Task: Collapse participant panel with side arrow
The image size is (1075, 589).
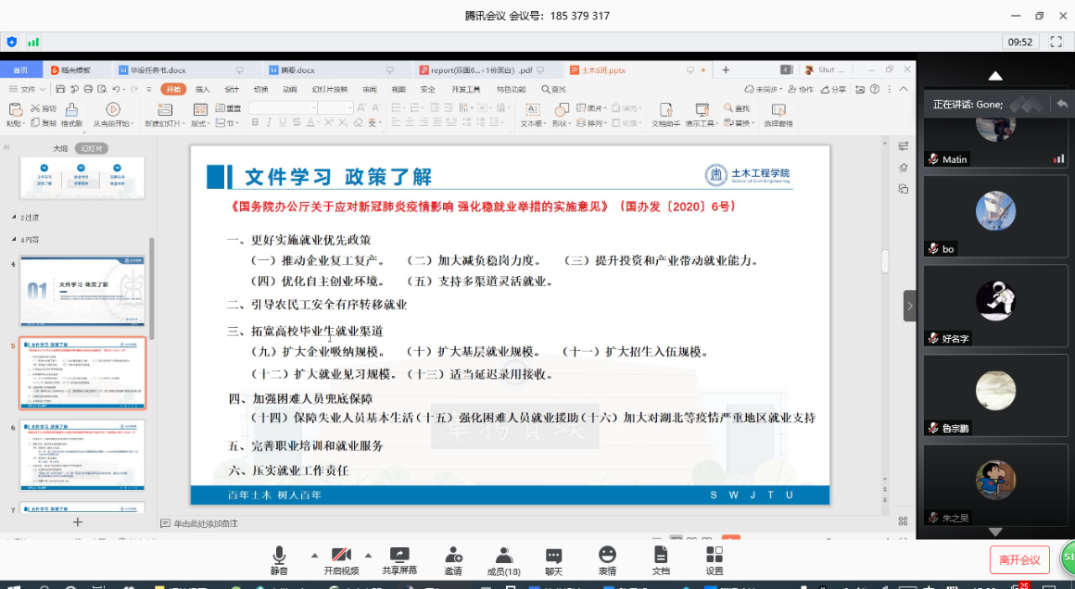Action: coord(910,306)
